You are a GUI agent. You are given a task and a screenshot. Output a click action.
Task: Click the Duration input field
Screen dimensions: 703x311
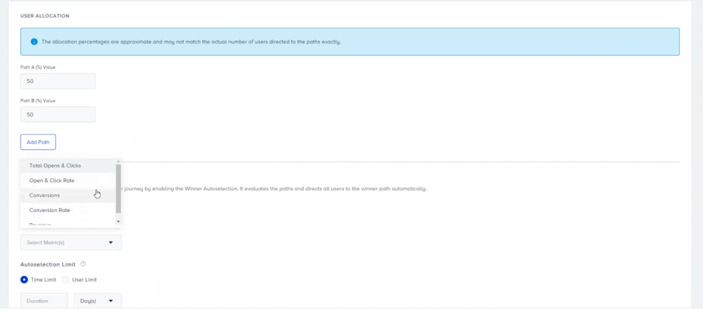click(44, 301)
